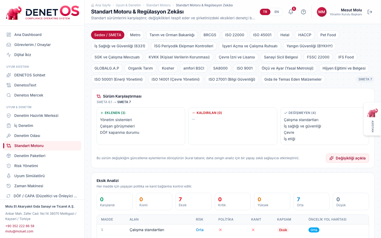Viewport: 381px width, 238px height.
Task: Click the Eksik count card showing 7
Action: (193, 202)
